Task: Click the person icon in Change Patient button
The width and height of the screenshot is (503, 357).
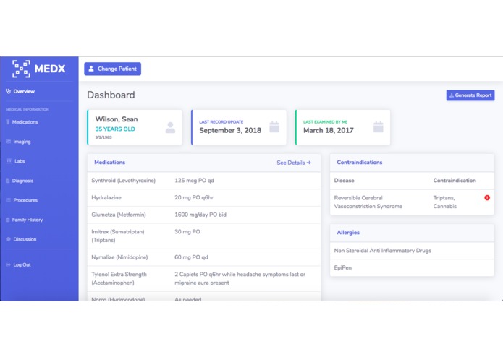Action: tap(91, 69)
